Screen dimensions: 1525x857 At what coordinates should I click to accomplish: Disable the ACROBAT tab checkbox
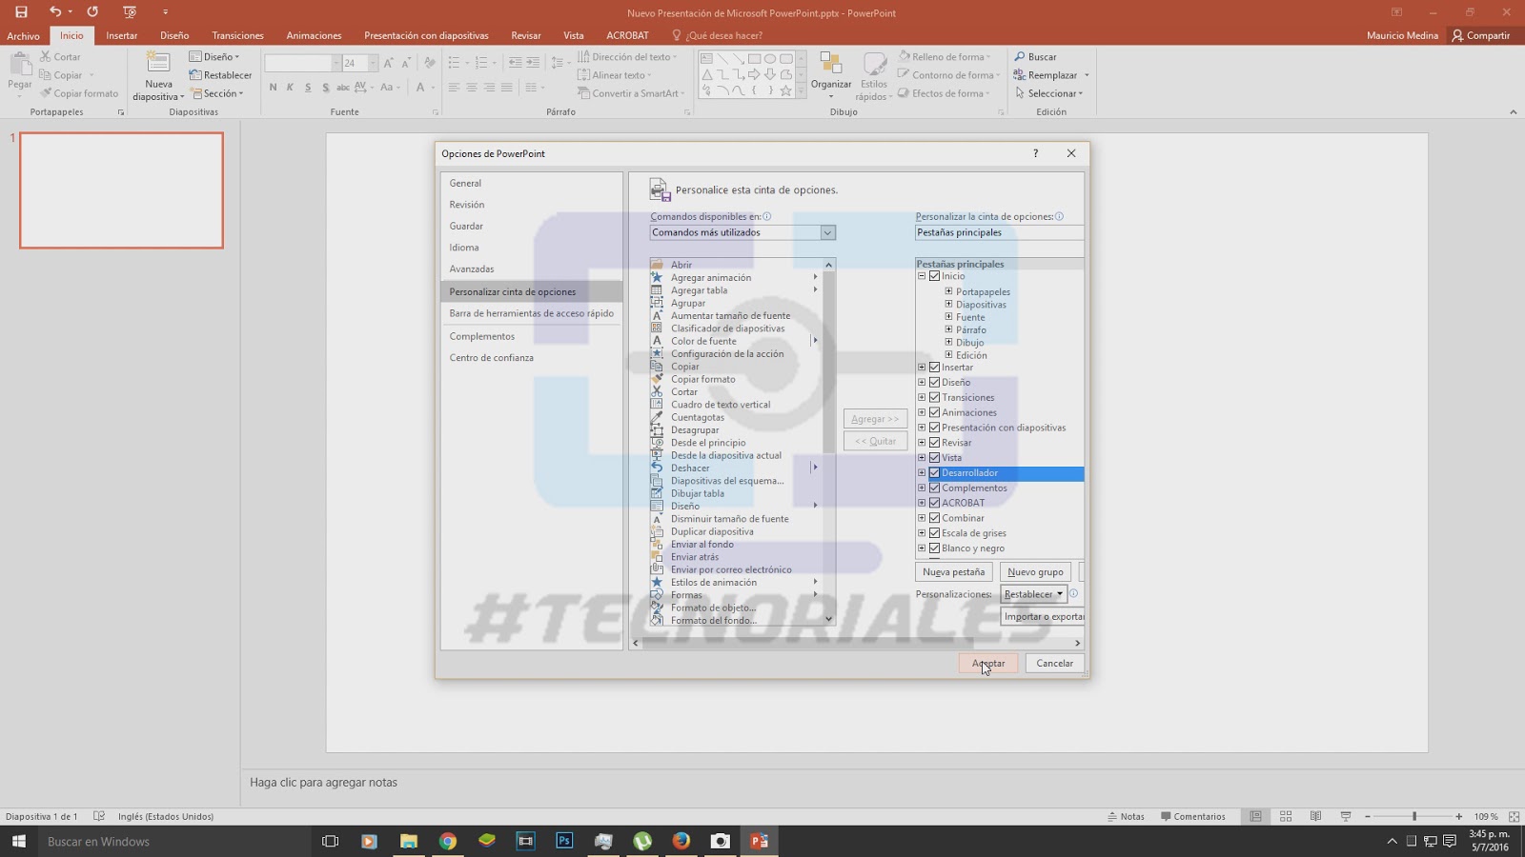pyautogui.click(x=935, y=503)
